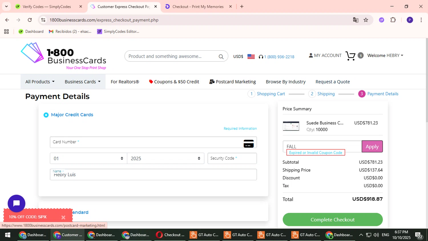Click the site info icon in address bar
428x241 pixels.
(x=43, y=20)
